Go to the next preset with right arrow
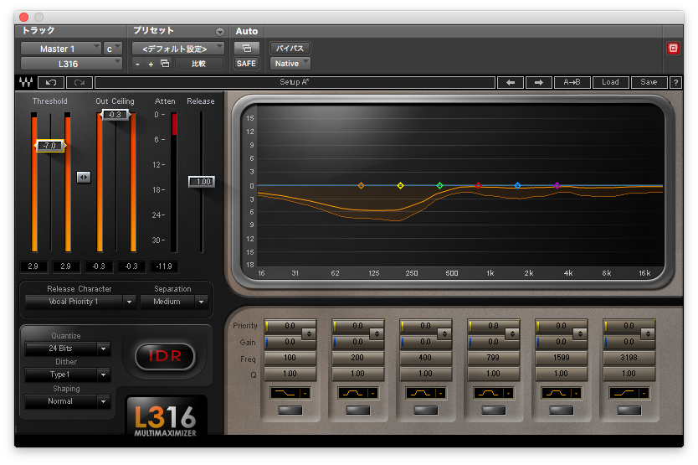698x465 pixels. pyautogui.click(x=539, y=82)
